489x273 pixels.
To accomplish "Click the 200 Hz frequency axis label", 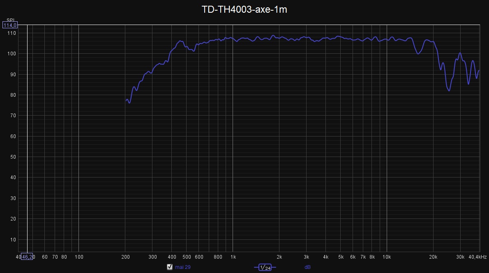I will click(125, 257).
